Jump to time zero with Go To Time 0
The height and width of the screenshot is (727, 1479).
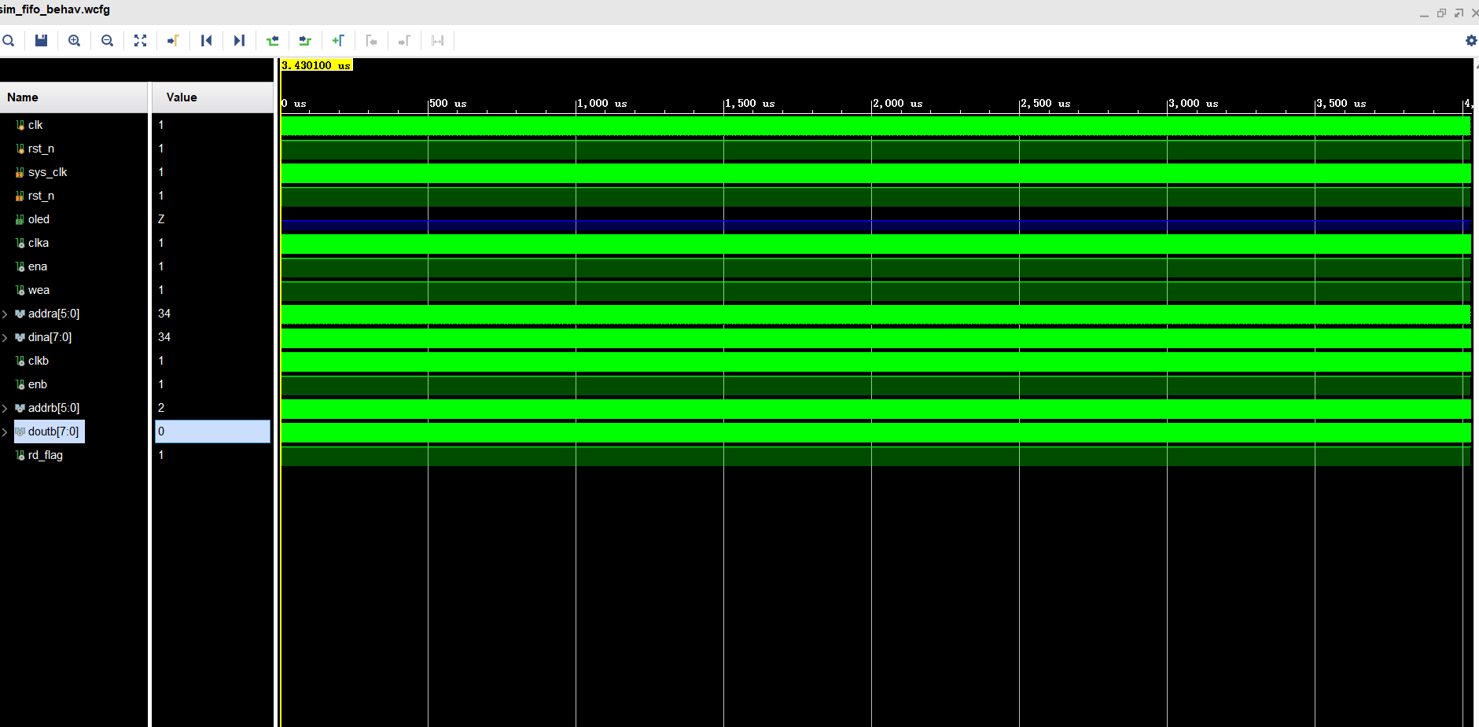point(206,40)
